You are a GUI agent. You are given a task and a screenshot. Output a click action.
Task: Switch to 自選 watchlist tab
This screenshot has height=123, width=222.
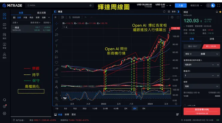(21, 13)
